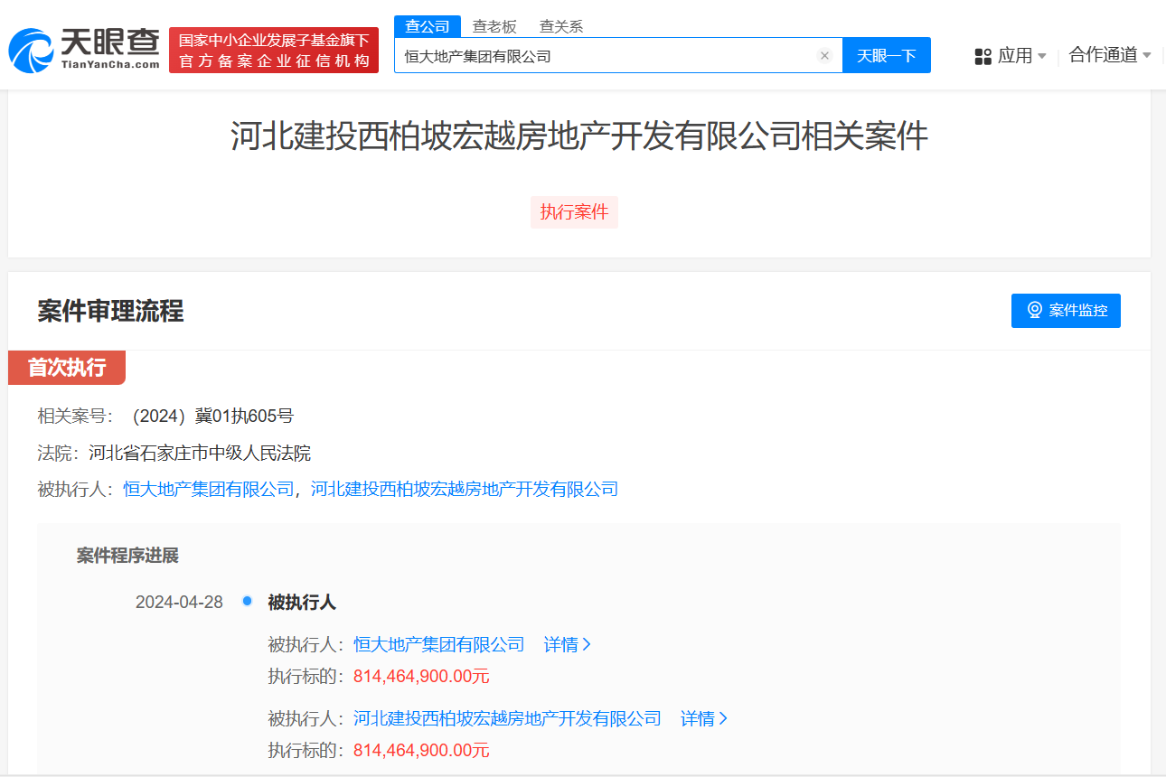This screenshot has width=1166, height=777.
Task: Click the TianYanCha logo
Action: 84,50
